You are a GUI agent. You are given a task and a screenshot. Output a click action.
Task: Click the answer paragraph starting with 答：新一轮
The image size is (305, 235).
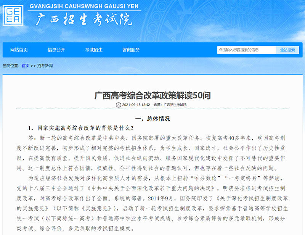coord(152,152)
